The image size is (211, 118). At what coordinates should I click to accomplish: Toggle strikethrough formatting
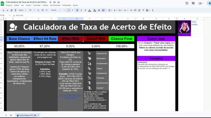85,10
